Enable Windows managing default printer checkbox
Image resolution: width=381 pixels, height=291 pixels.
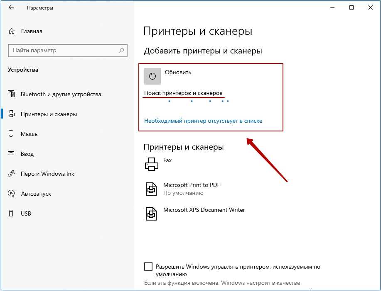pyautogui.click(x=148, y=267)
